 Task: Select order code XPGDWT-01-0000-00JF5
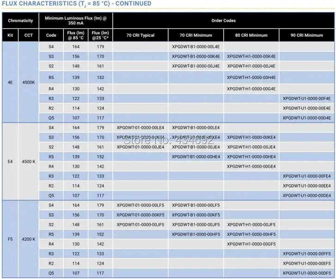(x=141, y=224)
